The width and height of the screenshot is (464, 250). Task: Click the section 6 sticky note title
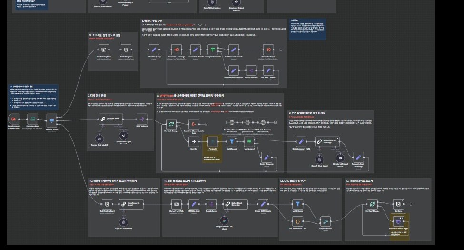pyautogui.click(x=152, y=21)
